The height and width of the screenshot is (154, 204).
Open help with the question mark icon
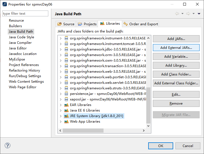7,145
